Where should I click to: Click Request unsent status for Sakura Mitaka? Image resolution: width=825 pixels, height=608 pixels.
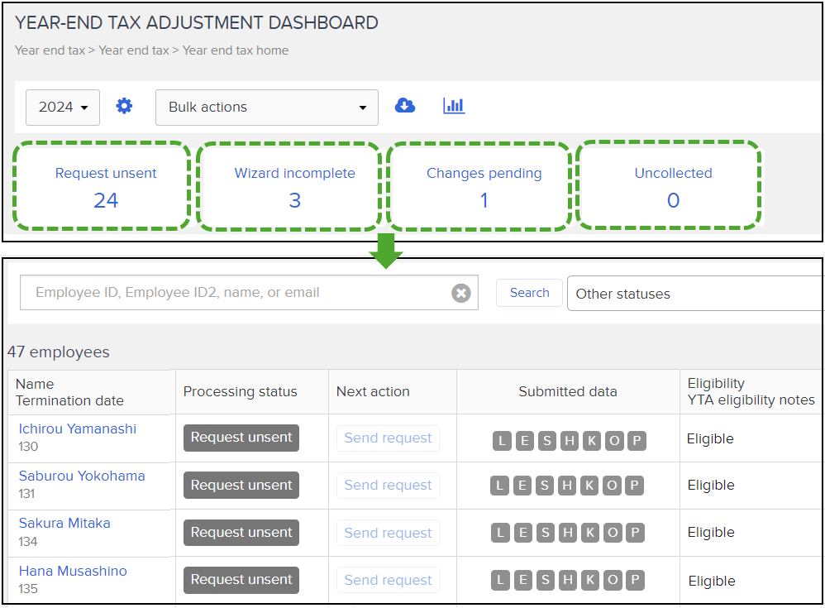pyautogui.click(x=241, y=533)
